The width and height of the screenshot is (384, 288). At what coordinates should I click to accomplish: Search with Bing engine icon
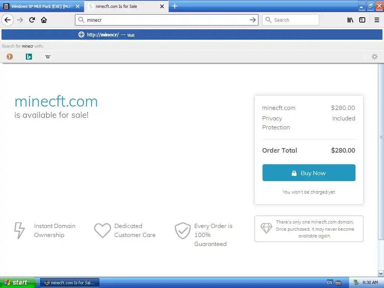tap(29, 57)
